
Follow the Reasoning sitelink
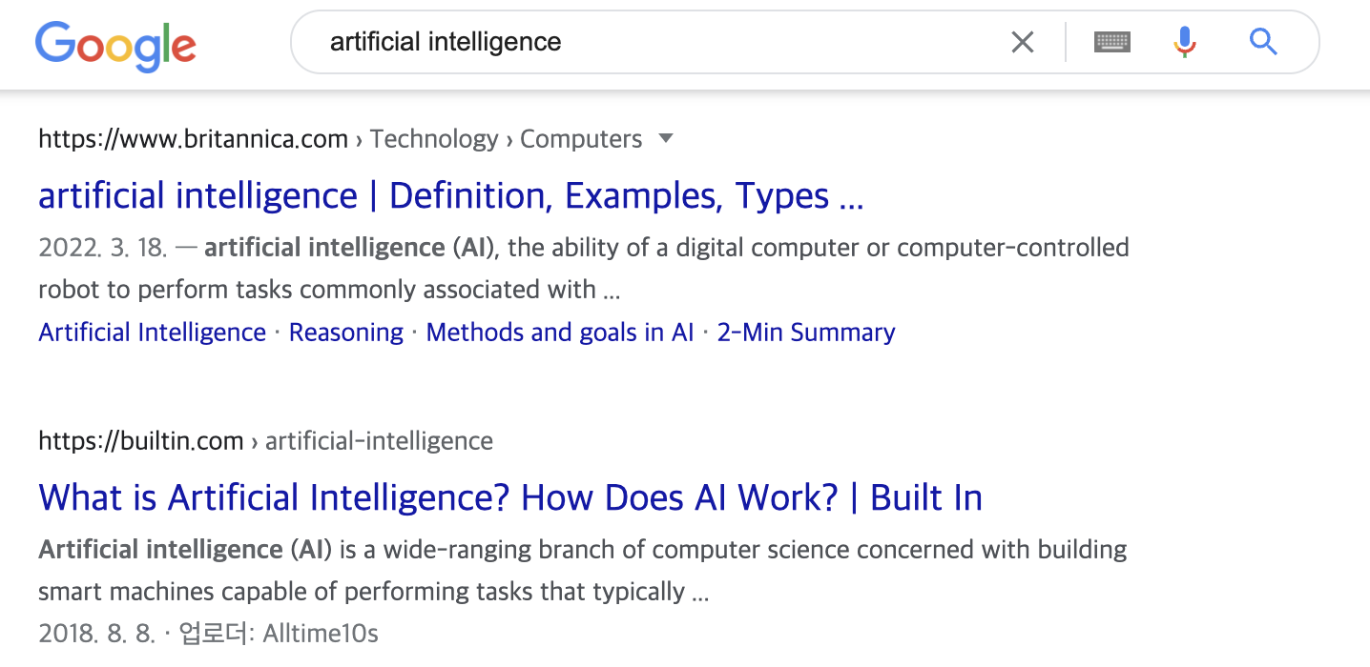click(x=346, y=333)
